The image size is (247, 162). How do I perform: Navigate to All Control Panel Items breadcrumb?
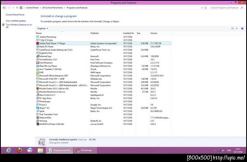(53, 8)
